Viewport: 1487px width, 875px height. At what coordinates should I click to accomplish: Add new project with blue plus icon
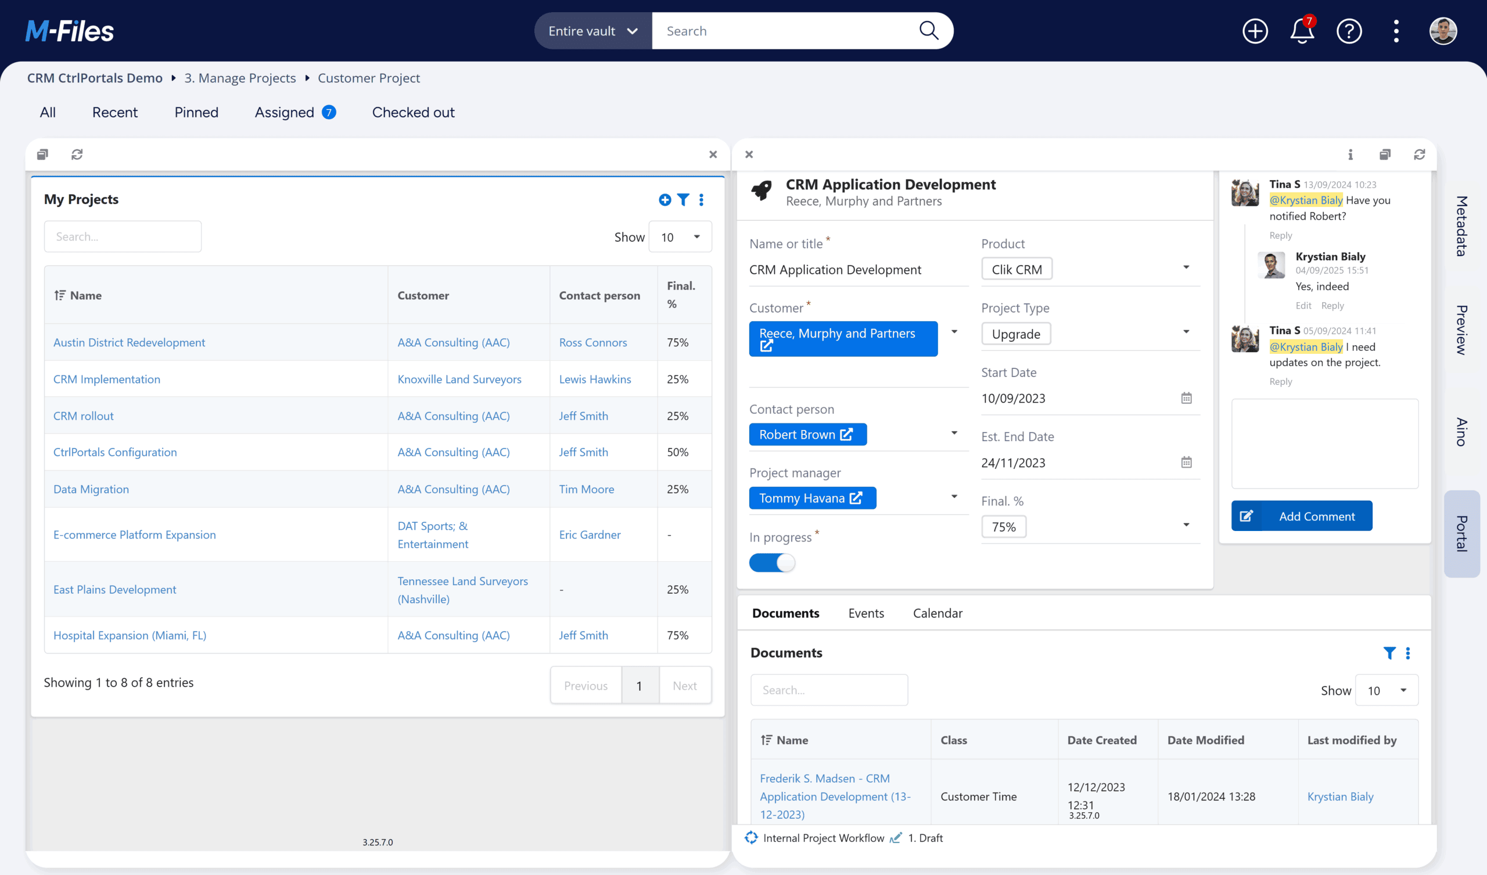(x=665, y=199)
